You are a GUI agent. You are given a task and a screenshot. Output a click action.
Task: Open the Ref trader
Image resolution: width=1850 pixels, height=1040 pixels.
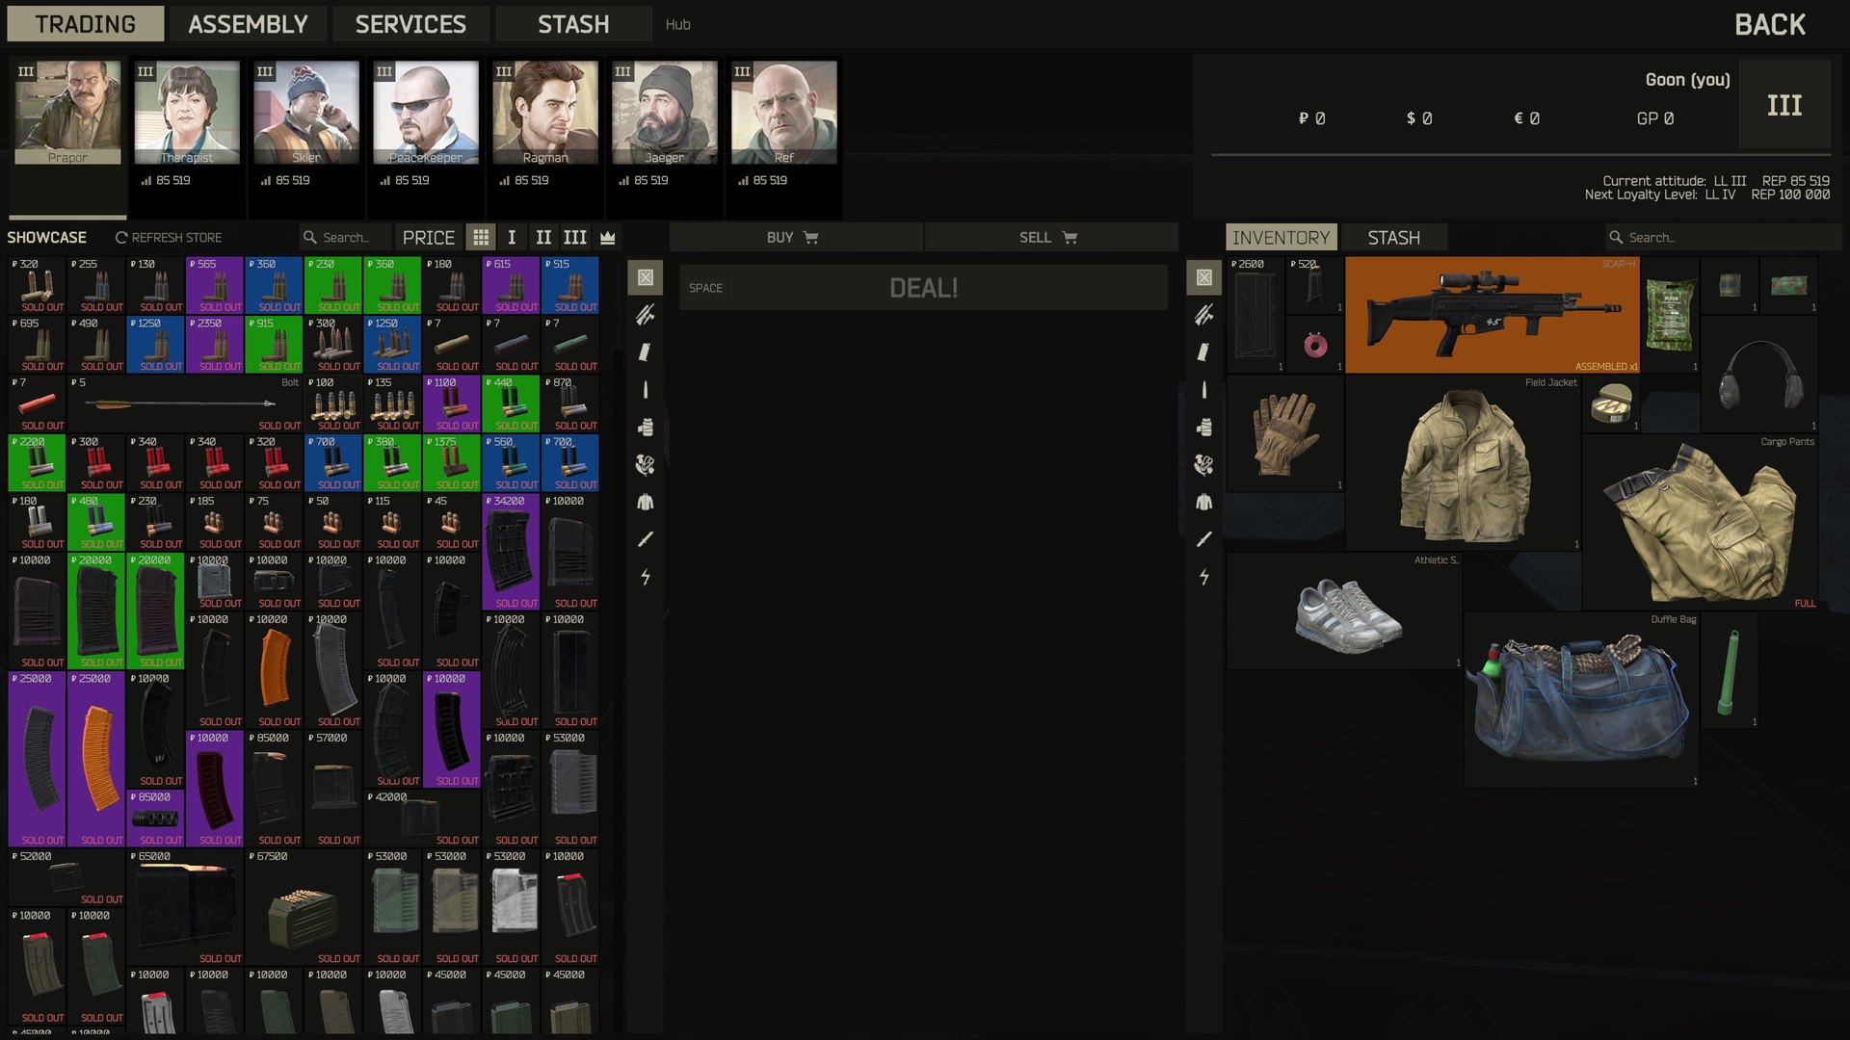coord(784,112)
